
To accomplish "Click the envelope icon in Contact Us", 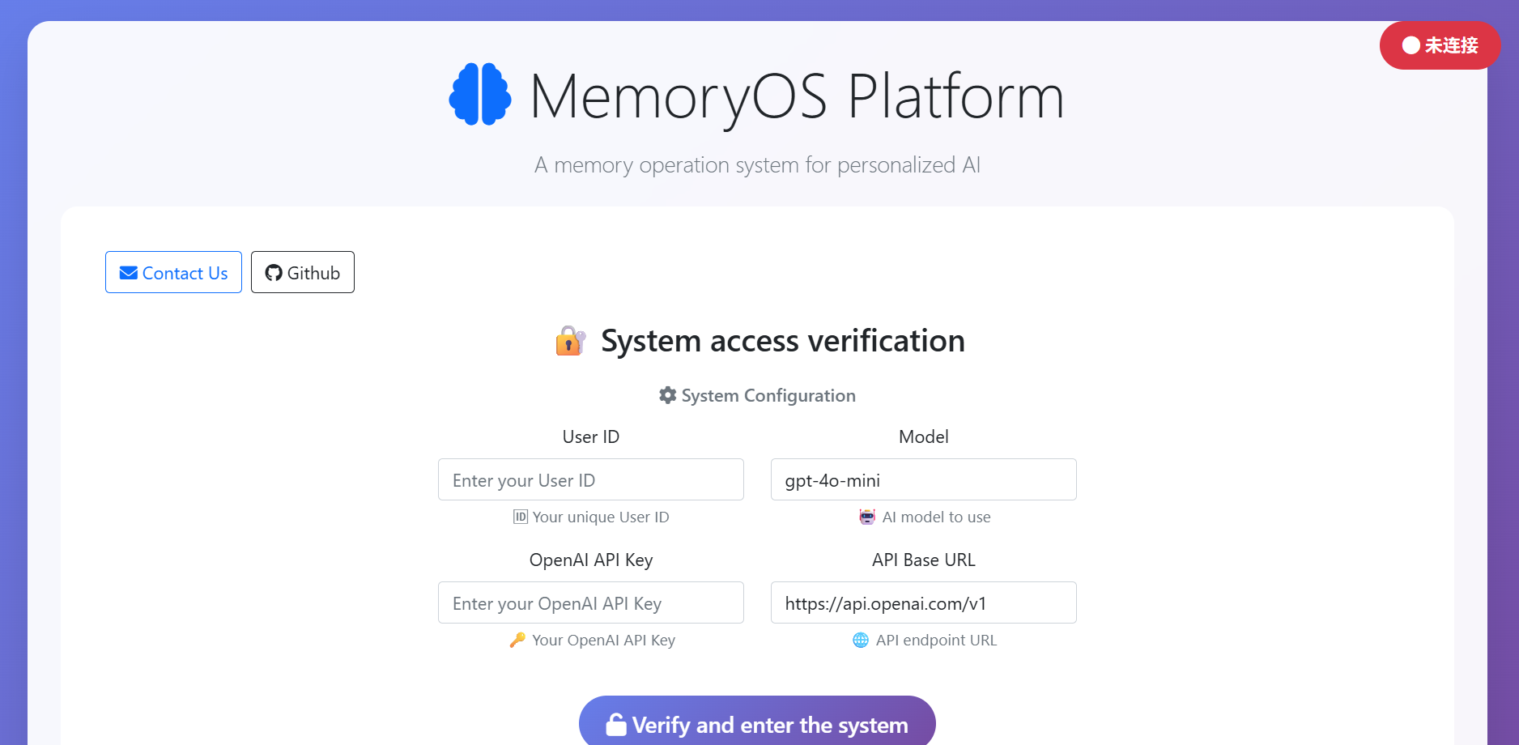I will 128,273.
